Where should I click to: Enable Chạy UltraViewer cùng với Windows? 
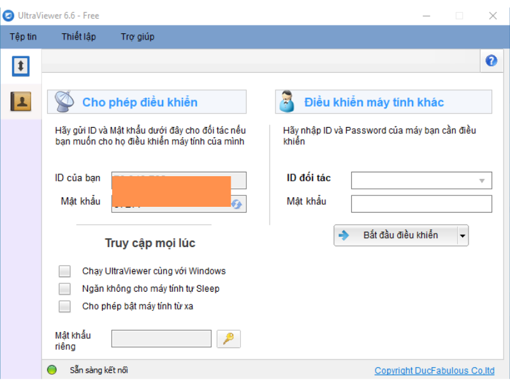(64, 271)
